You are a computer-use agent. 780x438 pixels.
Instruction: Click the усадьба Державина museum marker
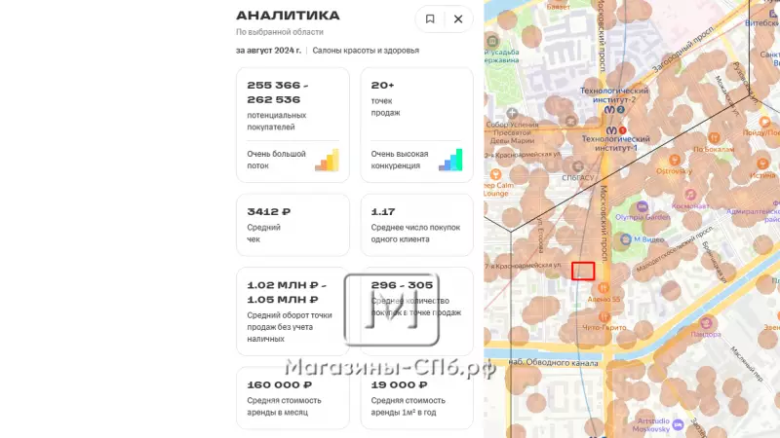pos(492,41)
